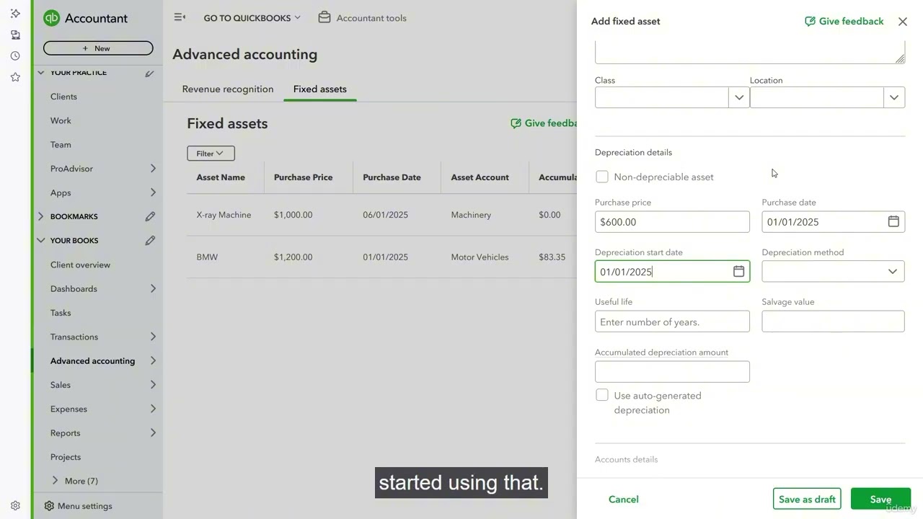Enable Use auto-generated depreciation checkbox
Screen dimensions: 923x519
coord(602,395)
